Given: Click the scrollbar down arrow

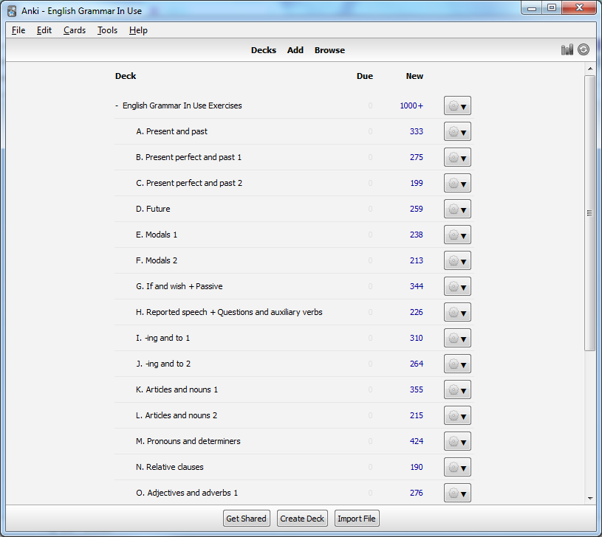Looking at the screenshot, I should [590, 499].
